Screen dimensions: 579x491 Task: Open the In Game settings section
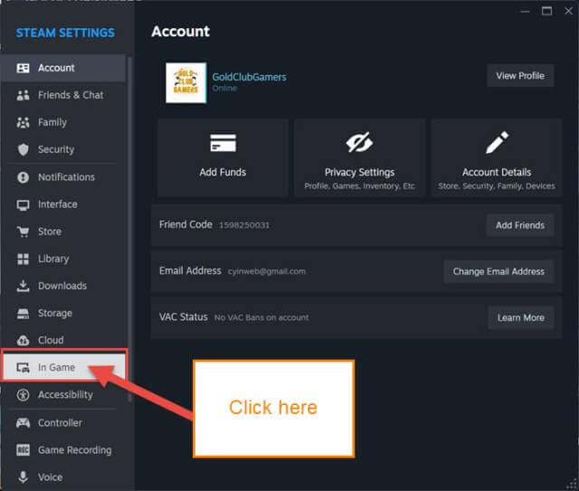(64, 368)
